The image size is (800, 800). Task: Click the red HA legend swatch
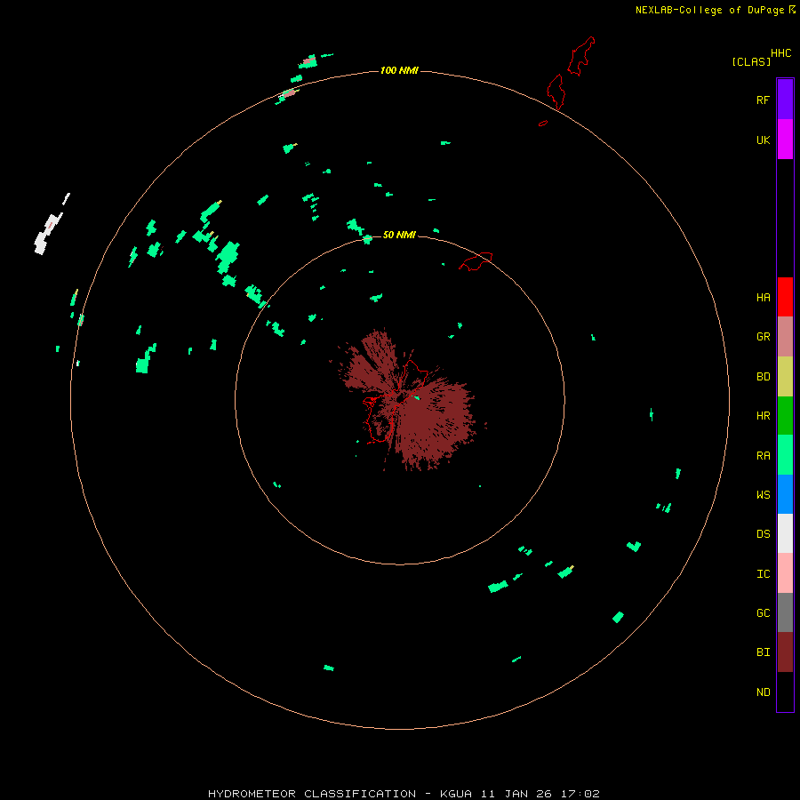(x=785, y=297)
